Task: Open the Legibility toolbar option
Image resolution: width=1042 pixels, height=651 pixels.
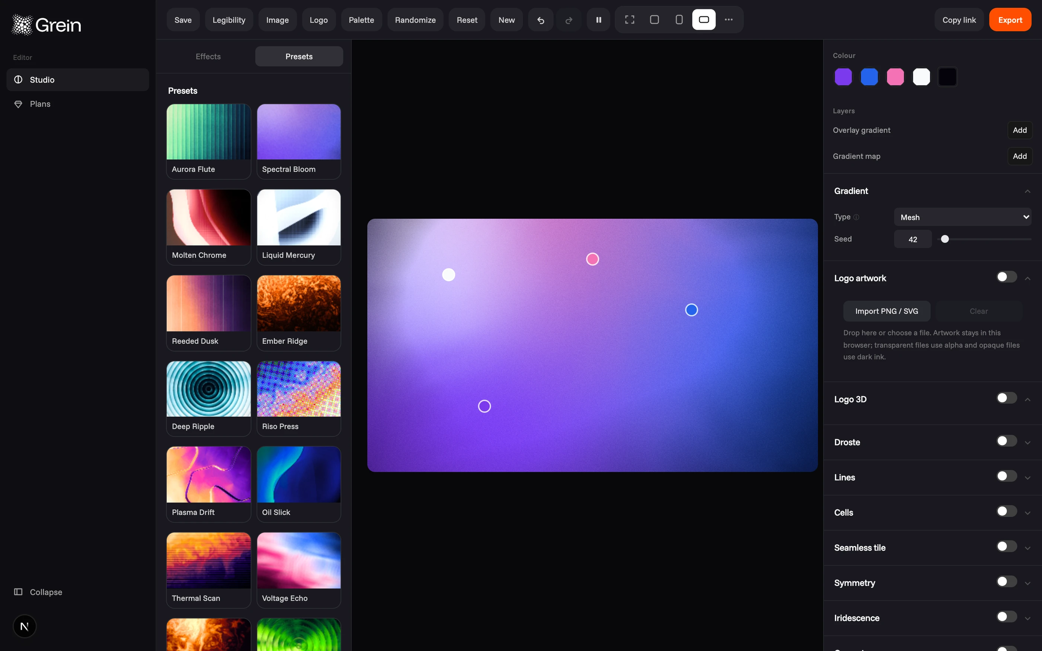Action: (x=228, y=20)
